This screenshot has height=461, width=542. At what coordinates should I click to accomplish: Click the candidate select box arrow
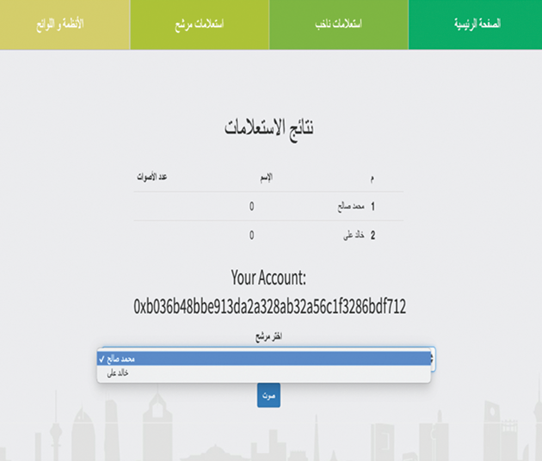click(432, 358)
